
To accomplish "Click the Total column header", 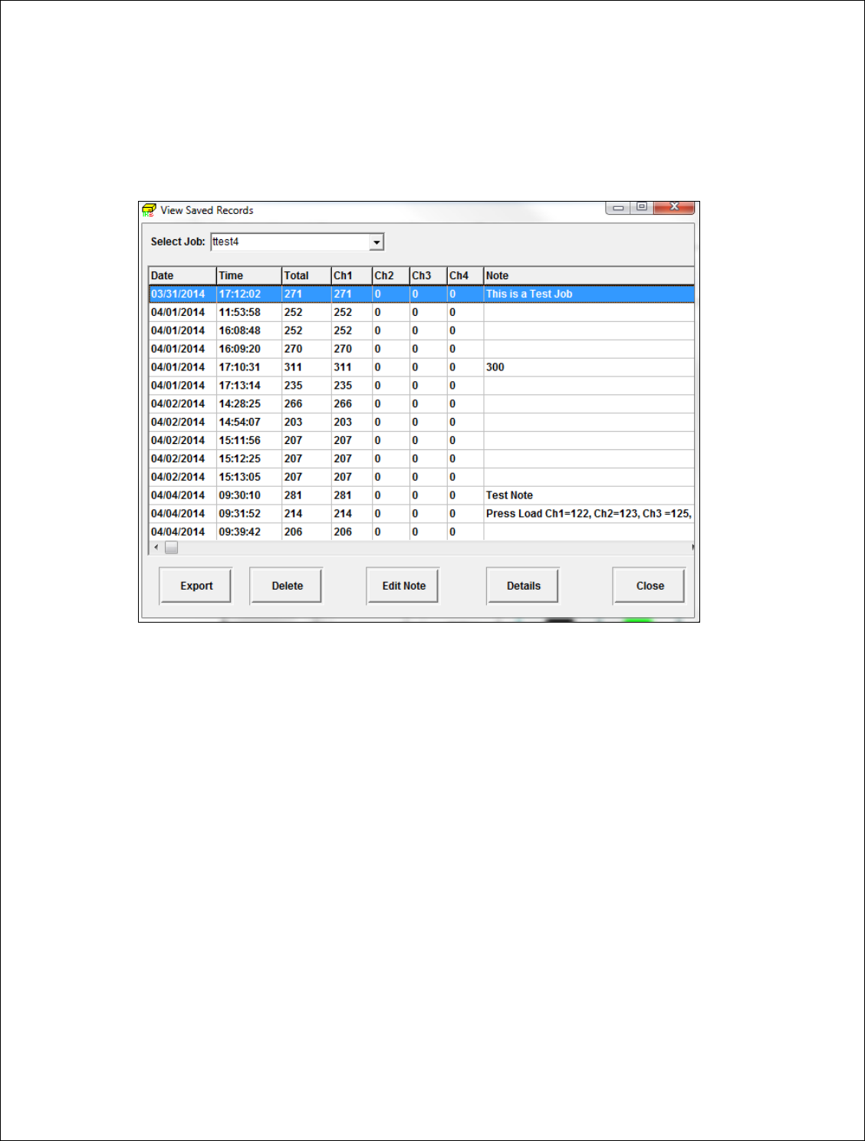I will pos(307,275).
